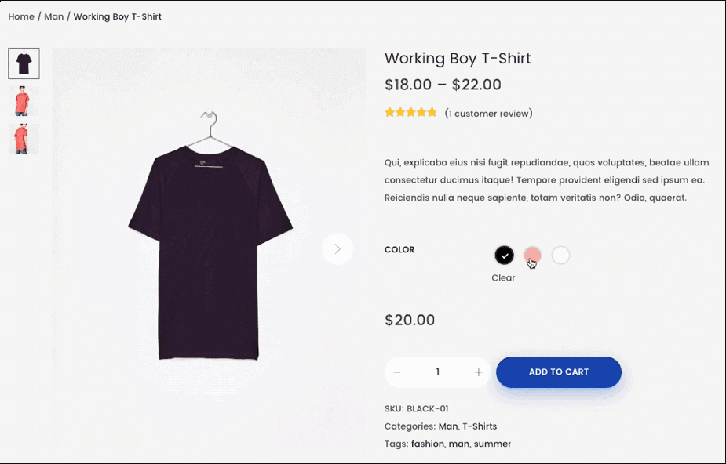The height and width of the screenshot is (464, 726).
Task: View the third thumbnail of red shirt side view
Action: pyautogui.click(x=24, y=138)
